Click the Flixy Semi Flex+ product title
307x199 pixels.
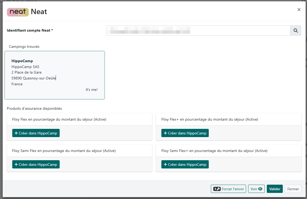[x=214, y=151]
